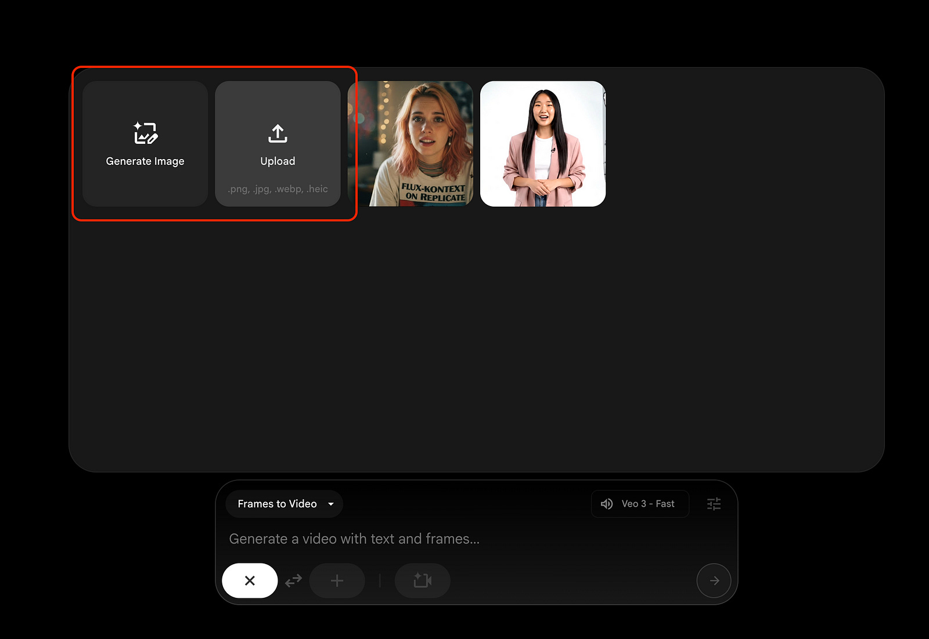Select the red-haired woman thumbnail
The width and height of the screenshot is (929, 639).
click(411, 144)
